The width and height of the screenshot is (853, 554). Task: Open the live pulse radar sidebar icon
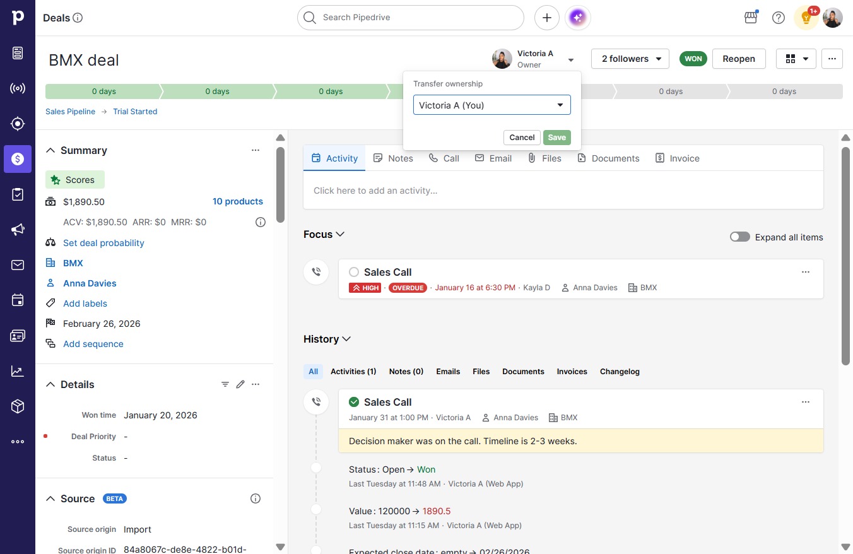[x=18, y=88]
